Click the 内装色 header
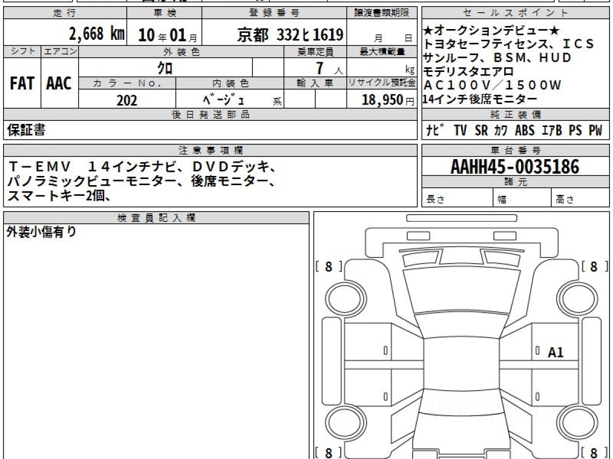The width and height of the screenshot is (613, 459). (x=230, y=83)
